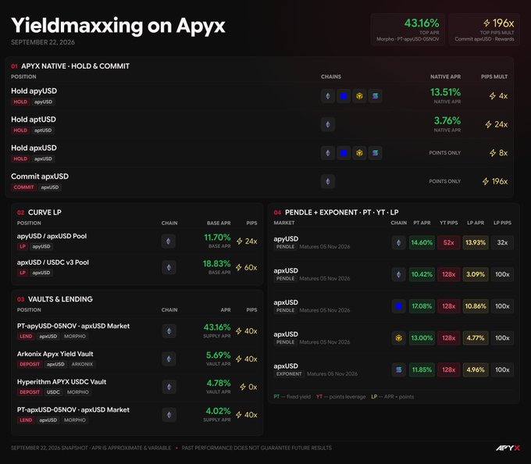
Task: Click the Base chain icon in Hold apxUSD row
Action: [x=344, y=153]
